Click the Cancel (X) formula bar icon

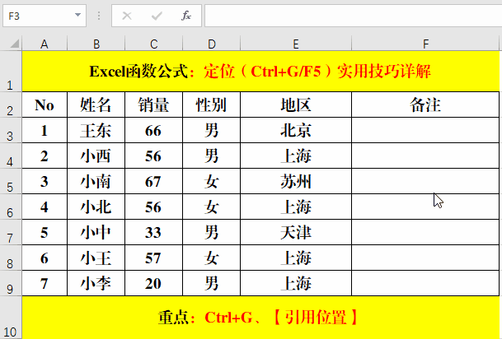tap(127, 16)
